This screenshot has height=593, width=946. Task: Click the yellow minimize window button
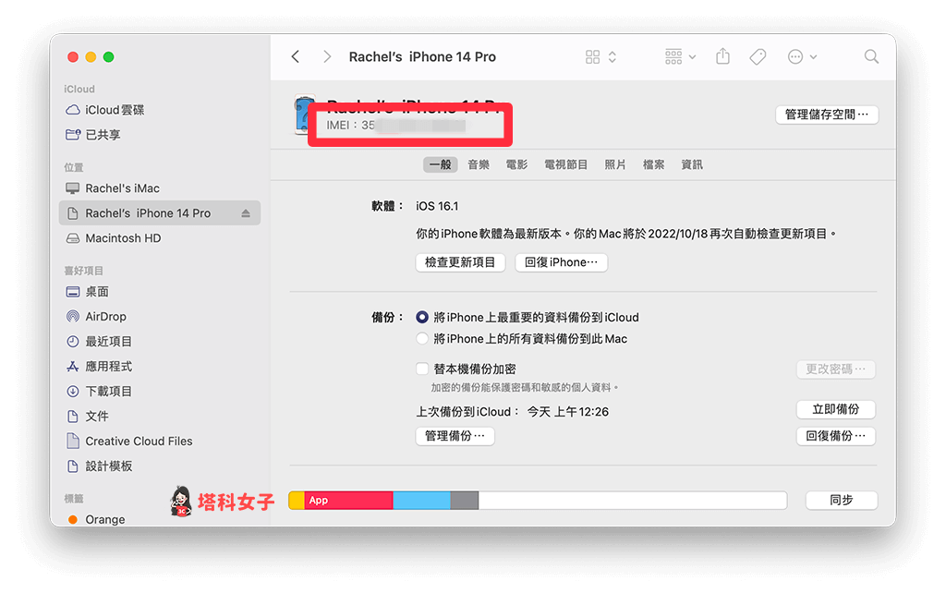91,56
